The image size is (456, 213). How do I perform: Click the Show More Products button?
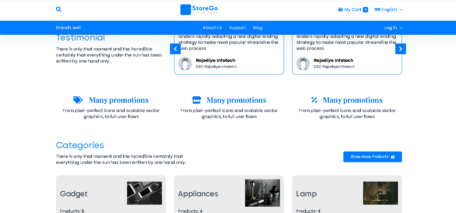point(373,157)
